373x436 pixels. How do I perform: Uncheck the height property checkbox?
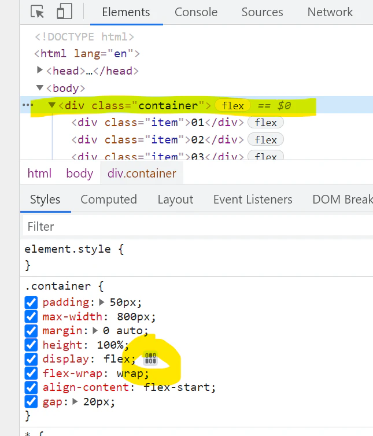[x=31, y=345]
